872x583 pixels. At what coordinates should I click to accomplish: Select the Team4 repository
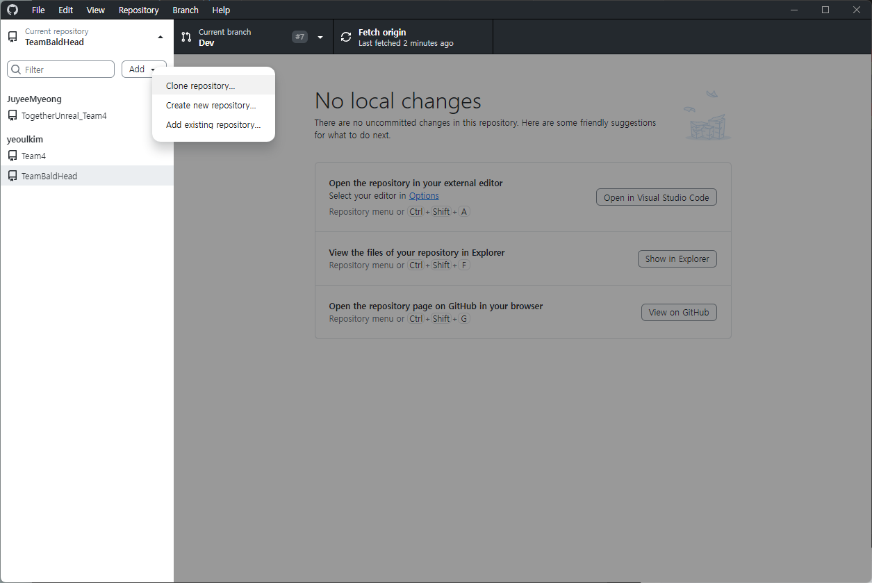[x=87, y=156]
